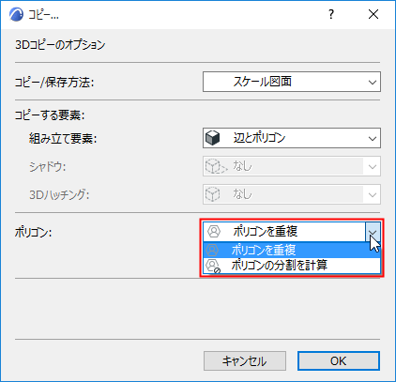Click the コピーする要素: label
Viewport: 396px width, 382px height.
[x=50, y=115]
